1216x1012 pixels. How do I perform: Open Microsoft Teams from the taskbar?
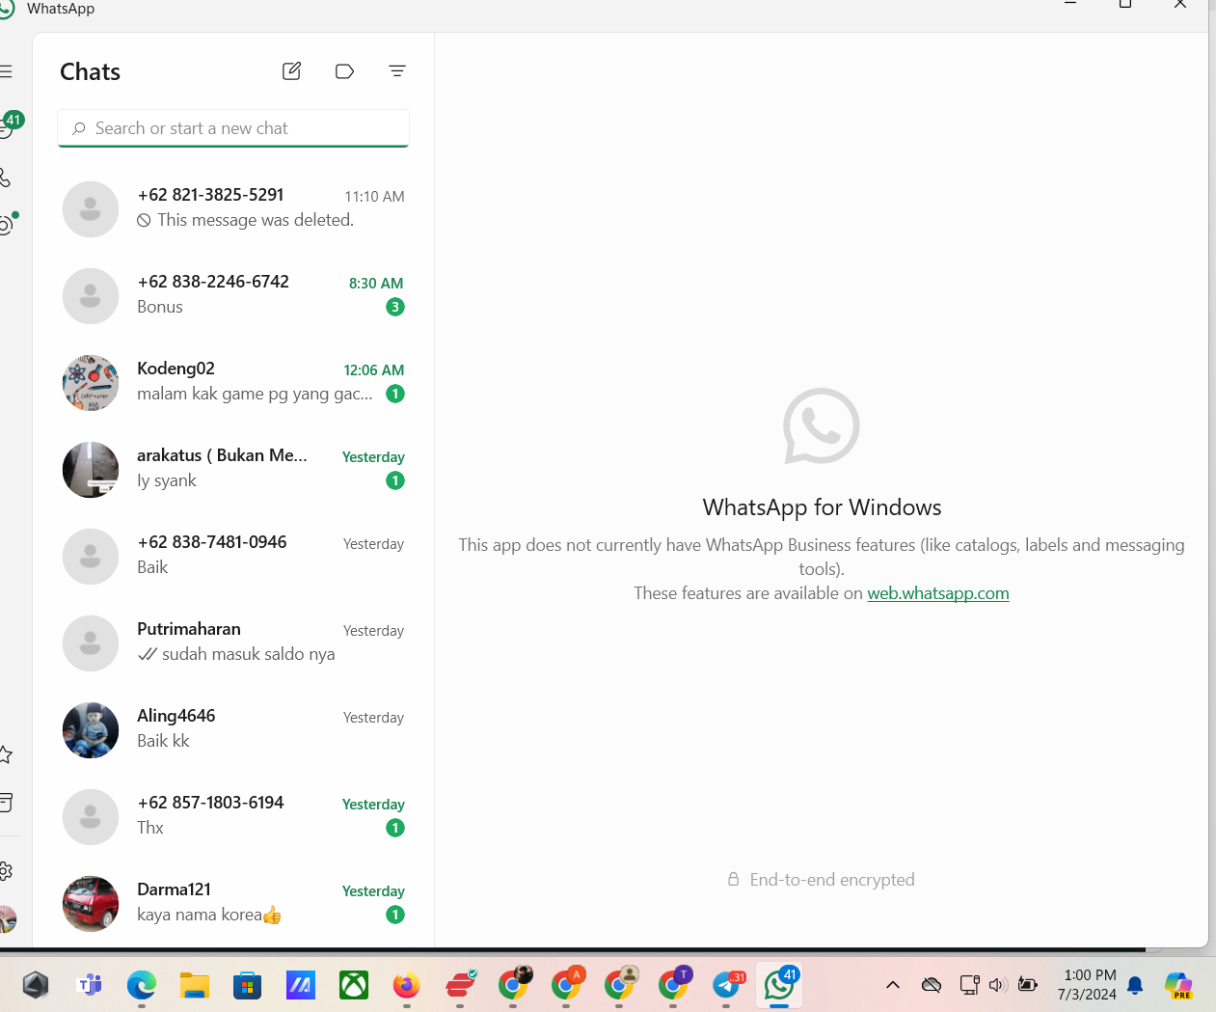click(90, 985)
